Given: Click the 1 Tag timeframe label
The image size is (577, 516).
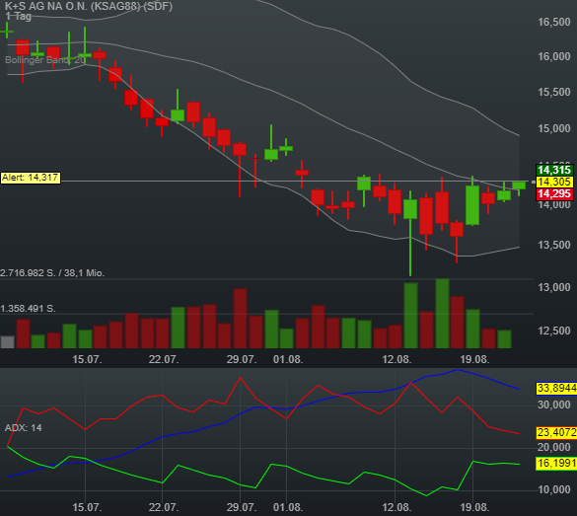Looking at the screenshot, I should click(x=19, y=16).
